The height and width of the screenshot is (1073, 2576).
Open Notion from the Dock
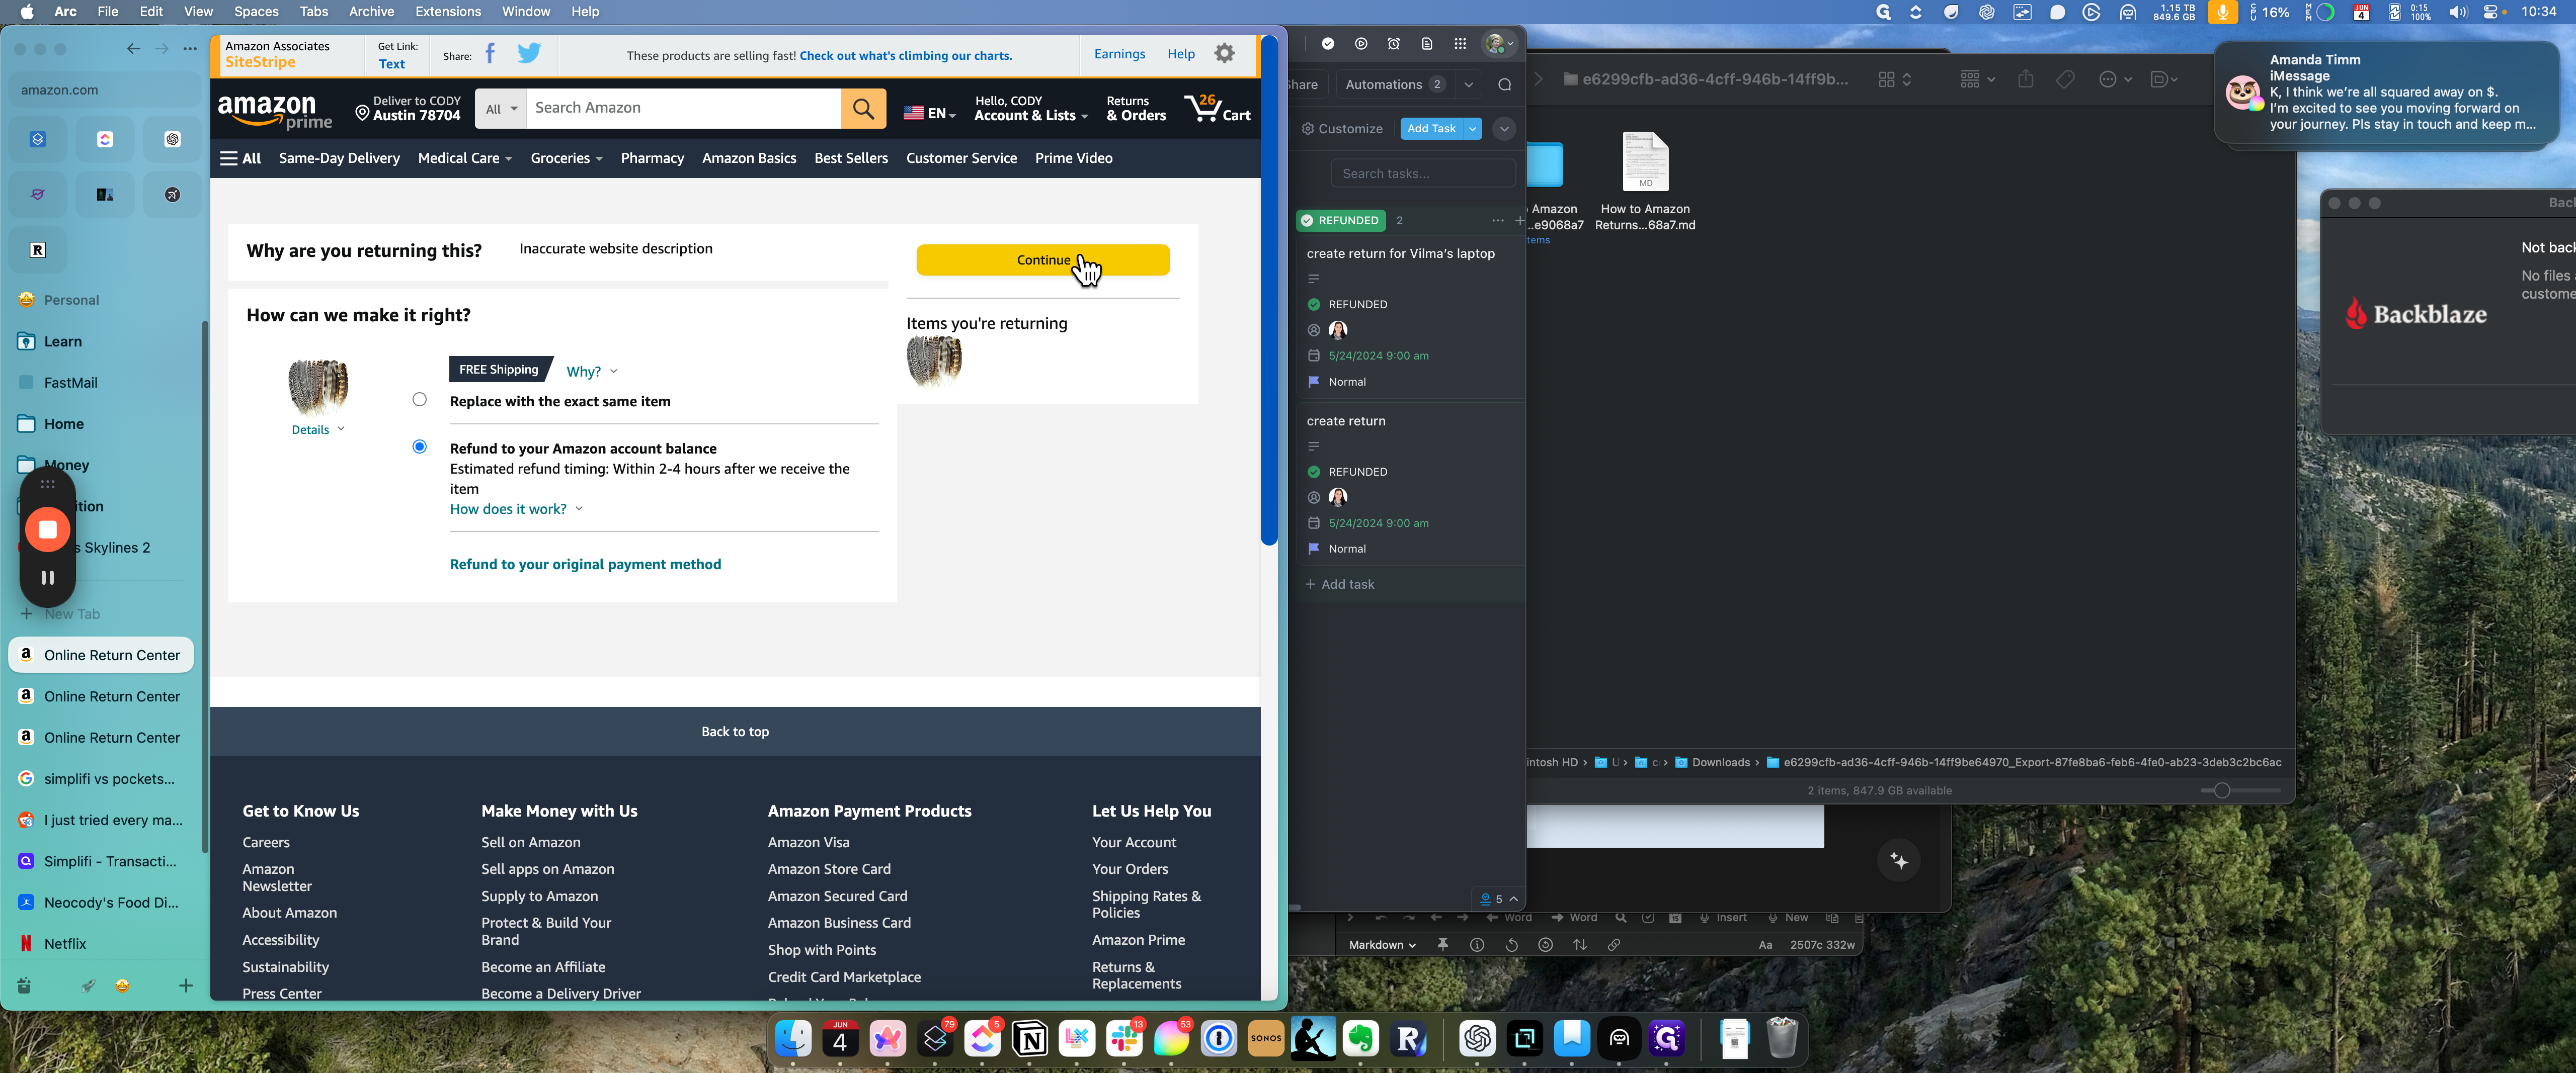(1029, 1039)
